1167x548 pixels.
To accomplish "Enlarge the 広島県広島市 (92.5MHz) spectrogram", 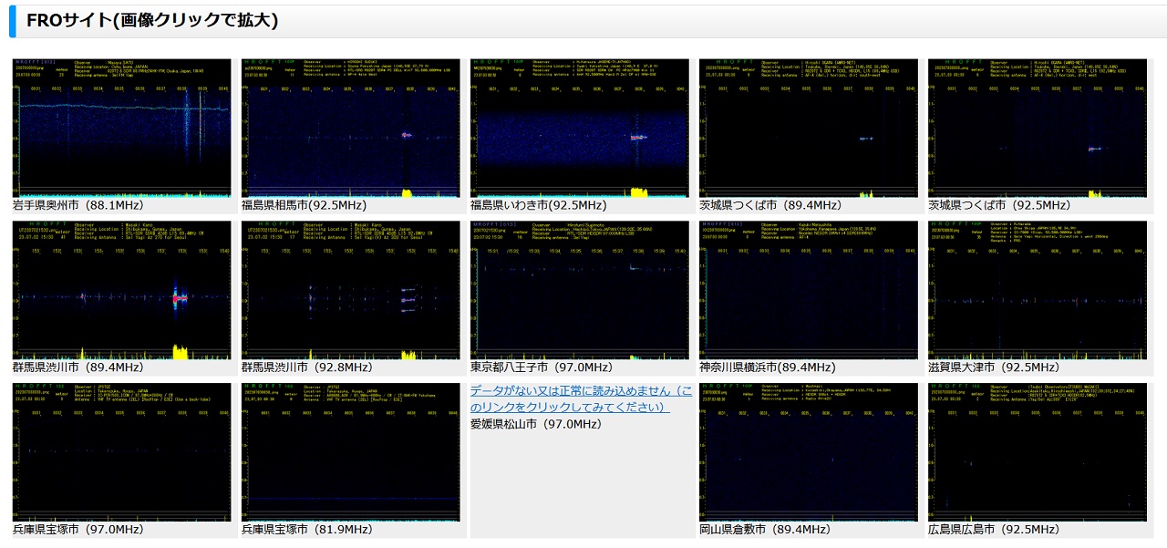I will (1037, 452).
